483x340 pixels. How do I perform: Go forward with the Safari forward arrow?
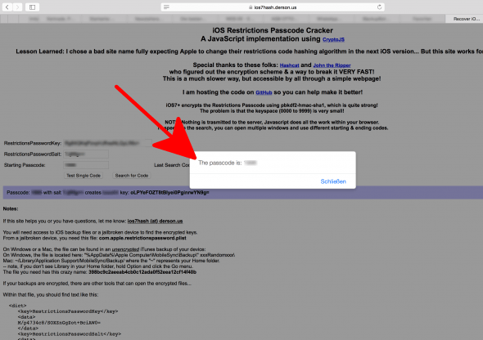[x=17, y=7]
